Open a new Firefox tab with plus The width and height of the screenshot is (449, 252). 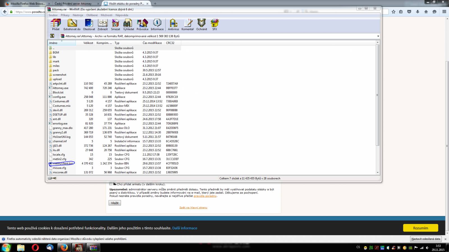[155, 4]
